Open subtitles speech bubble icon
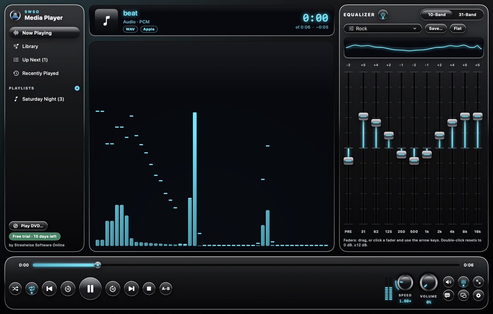Viewport: 493px width, 314px height. pos(449,295)
